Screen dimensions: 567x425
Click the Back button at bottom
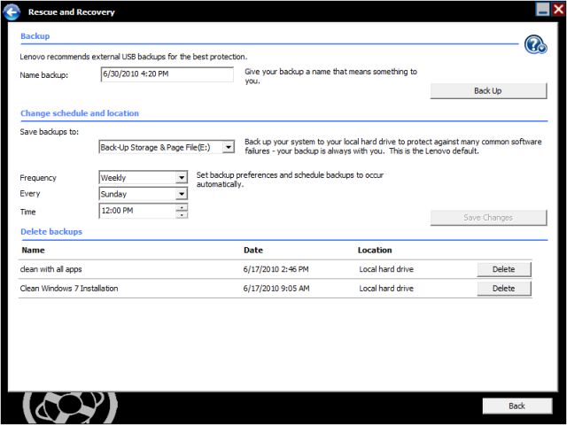517,406
